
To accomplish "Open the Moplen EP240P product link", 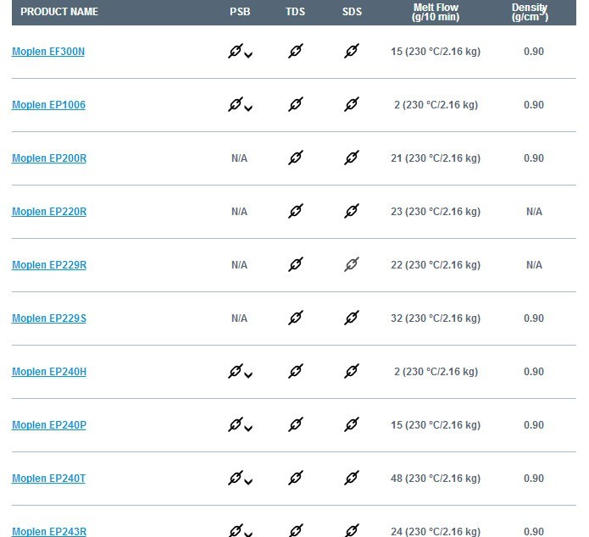I will click(x=49, y=424).
